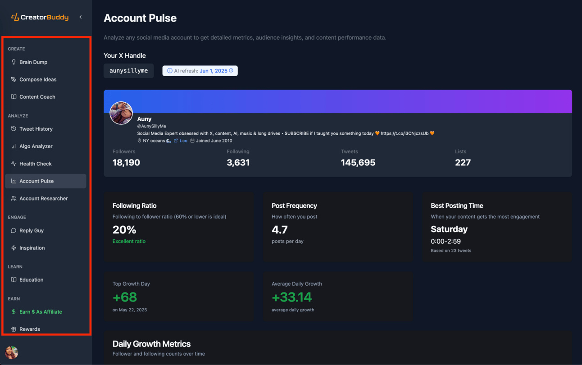582x365 pixels.
Task: Click the "Saturday" best posting day
Action: pos(449,229)
